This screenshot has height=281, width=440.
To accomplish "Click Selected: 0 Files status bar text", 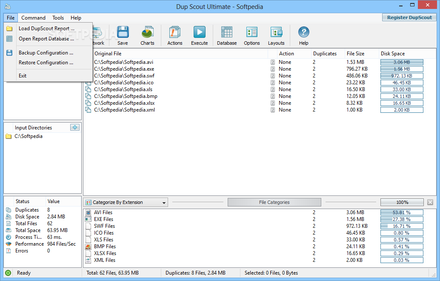I will [x=271, y=273].
